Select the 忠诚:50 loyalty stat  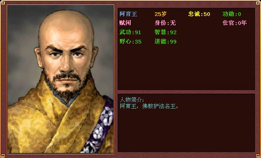tap(199, 14)
